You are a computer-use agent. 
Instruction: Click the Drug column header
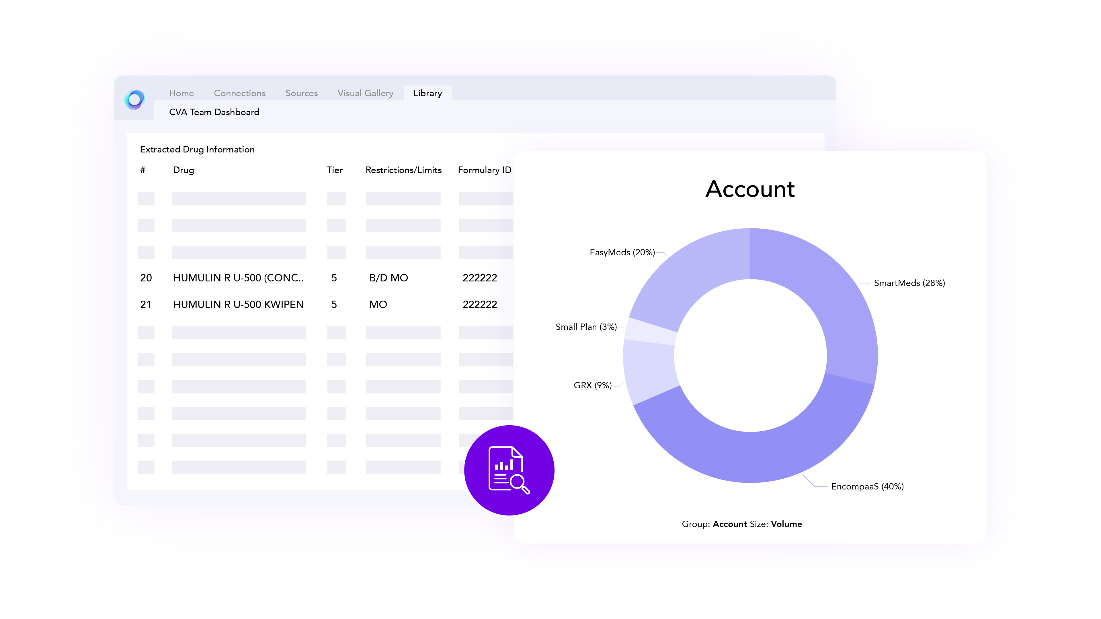click(x=183, y=170)
